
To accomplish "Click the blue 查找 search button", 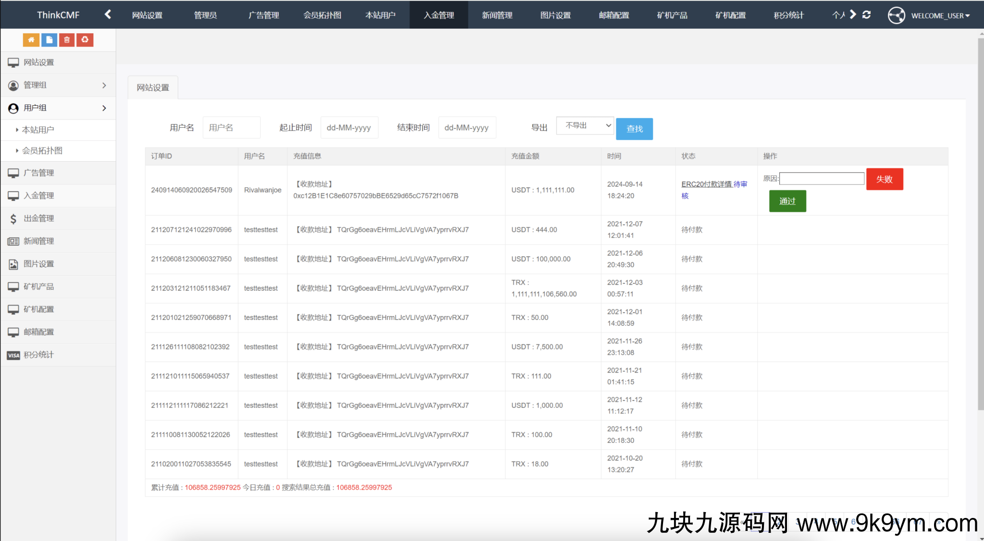I will coord(634,129).
